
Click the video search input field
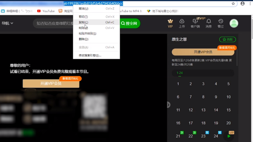[53, 23]
